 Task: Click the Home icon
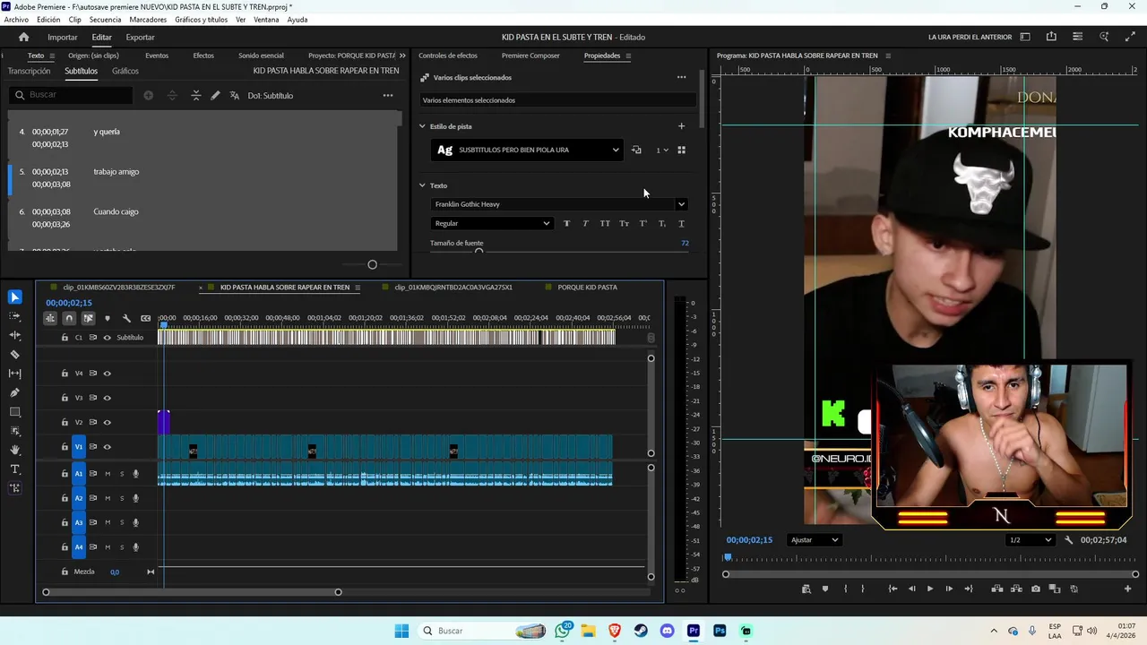click(24, 37)
